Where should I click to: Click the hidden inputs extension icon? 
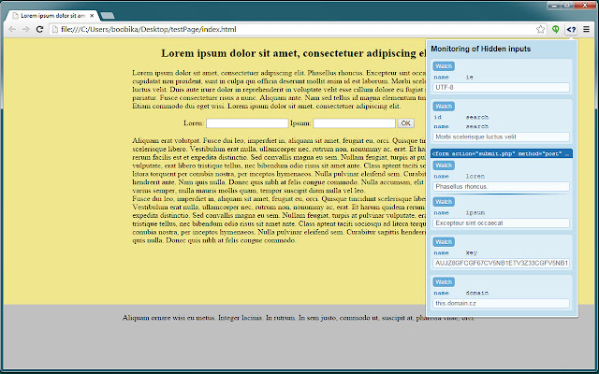[x=570, y=30]
